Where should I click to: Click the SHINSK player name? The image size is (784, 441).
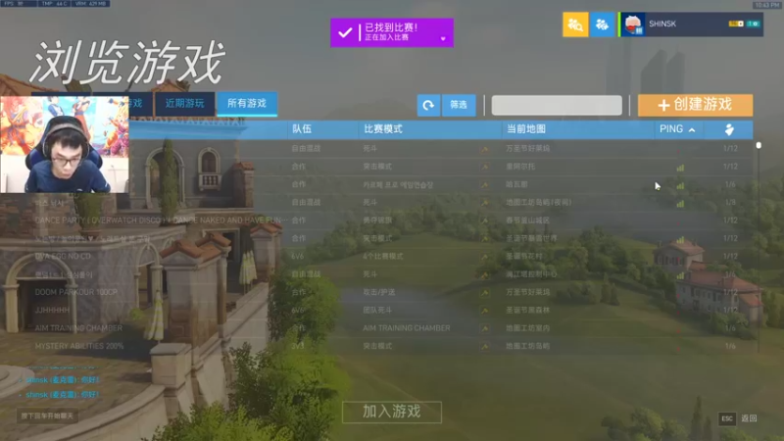point(662,24)
